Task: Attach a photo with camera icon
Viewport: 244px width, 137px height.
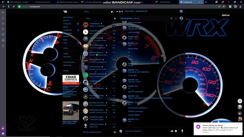Action: click(172, 131)
